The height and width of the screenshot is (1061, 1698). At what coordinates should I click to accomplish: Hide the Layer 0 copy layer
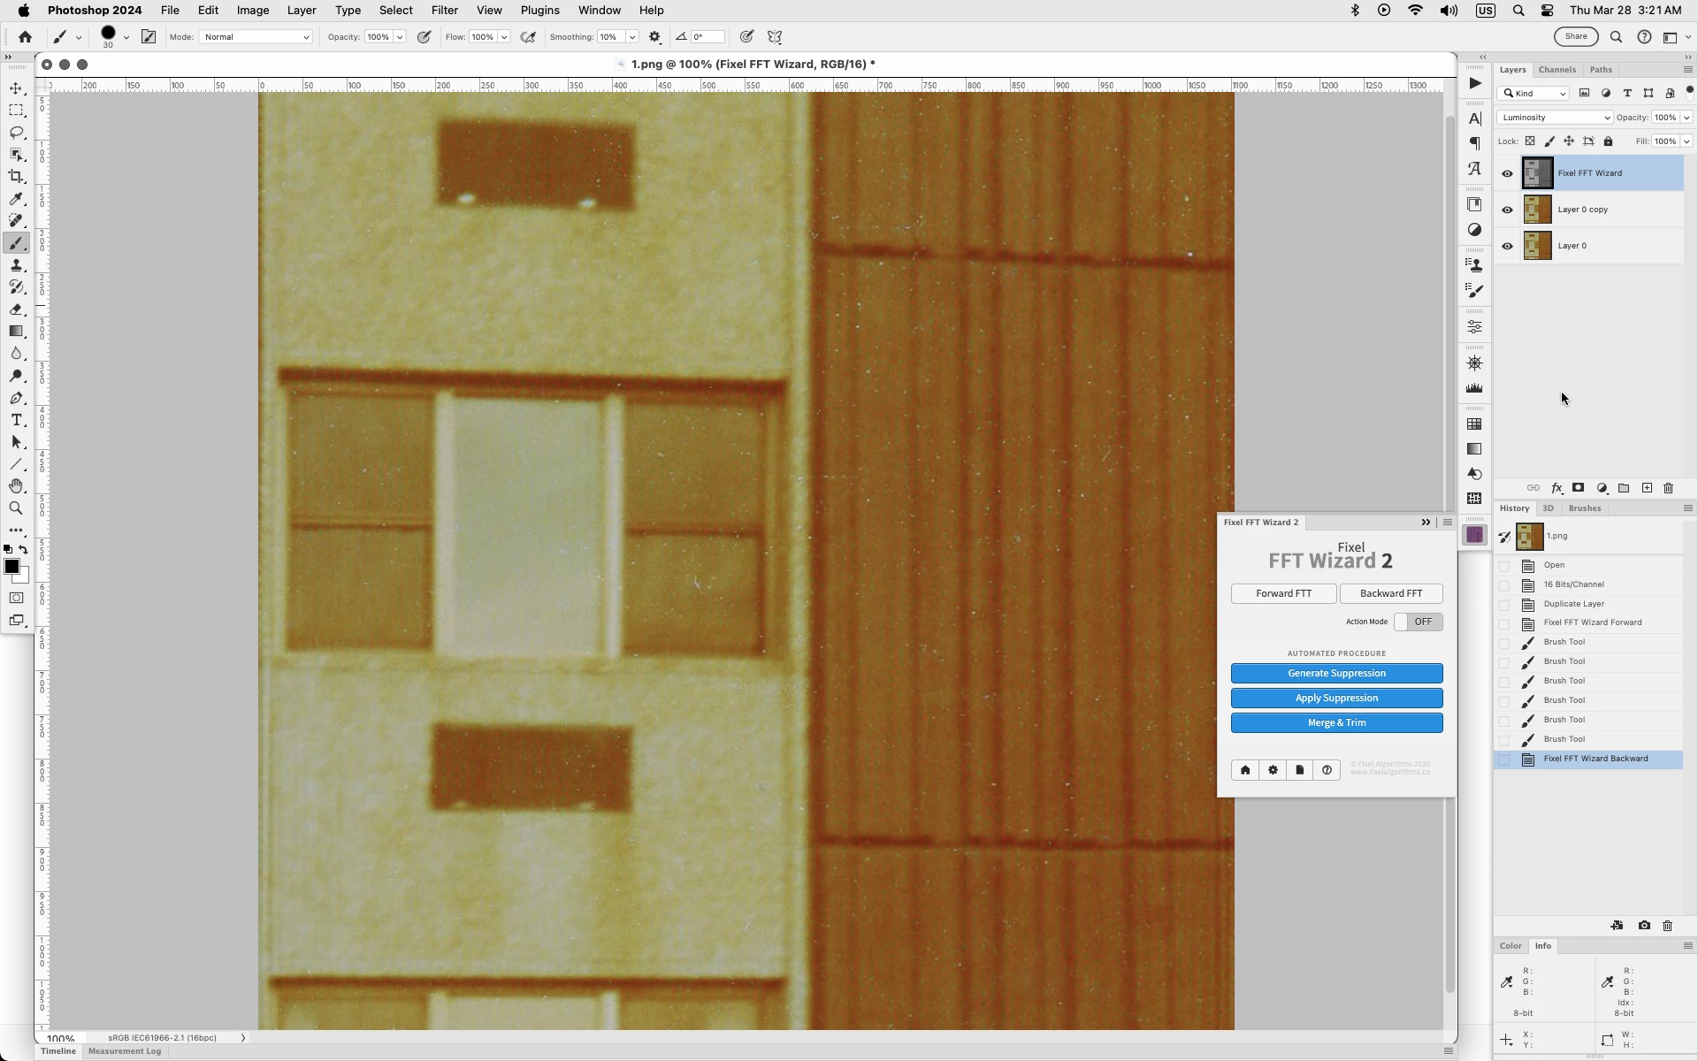1507,210
